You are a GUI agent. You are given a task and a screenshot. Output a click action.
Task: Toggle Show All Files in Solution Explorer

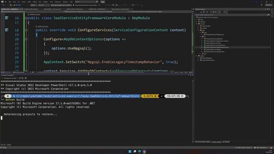(216, 12)
